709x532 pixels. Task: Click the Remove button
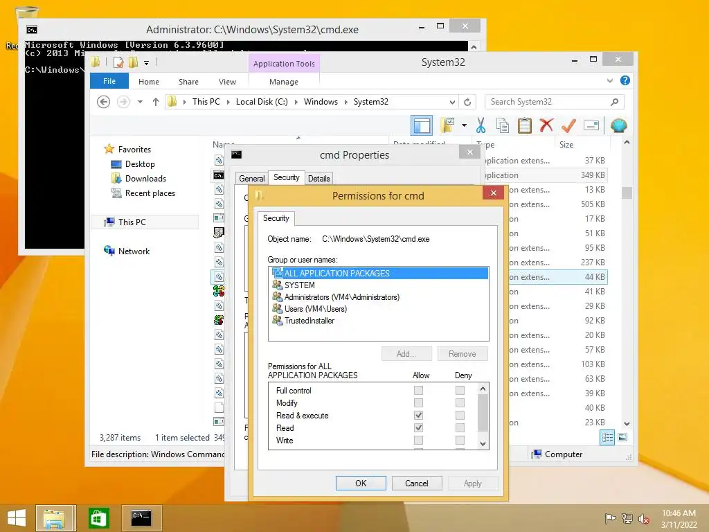tap(462, 354)
